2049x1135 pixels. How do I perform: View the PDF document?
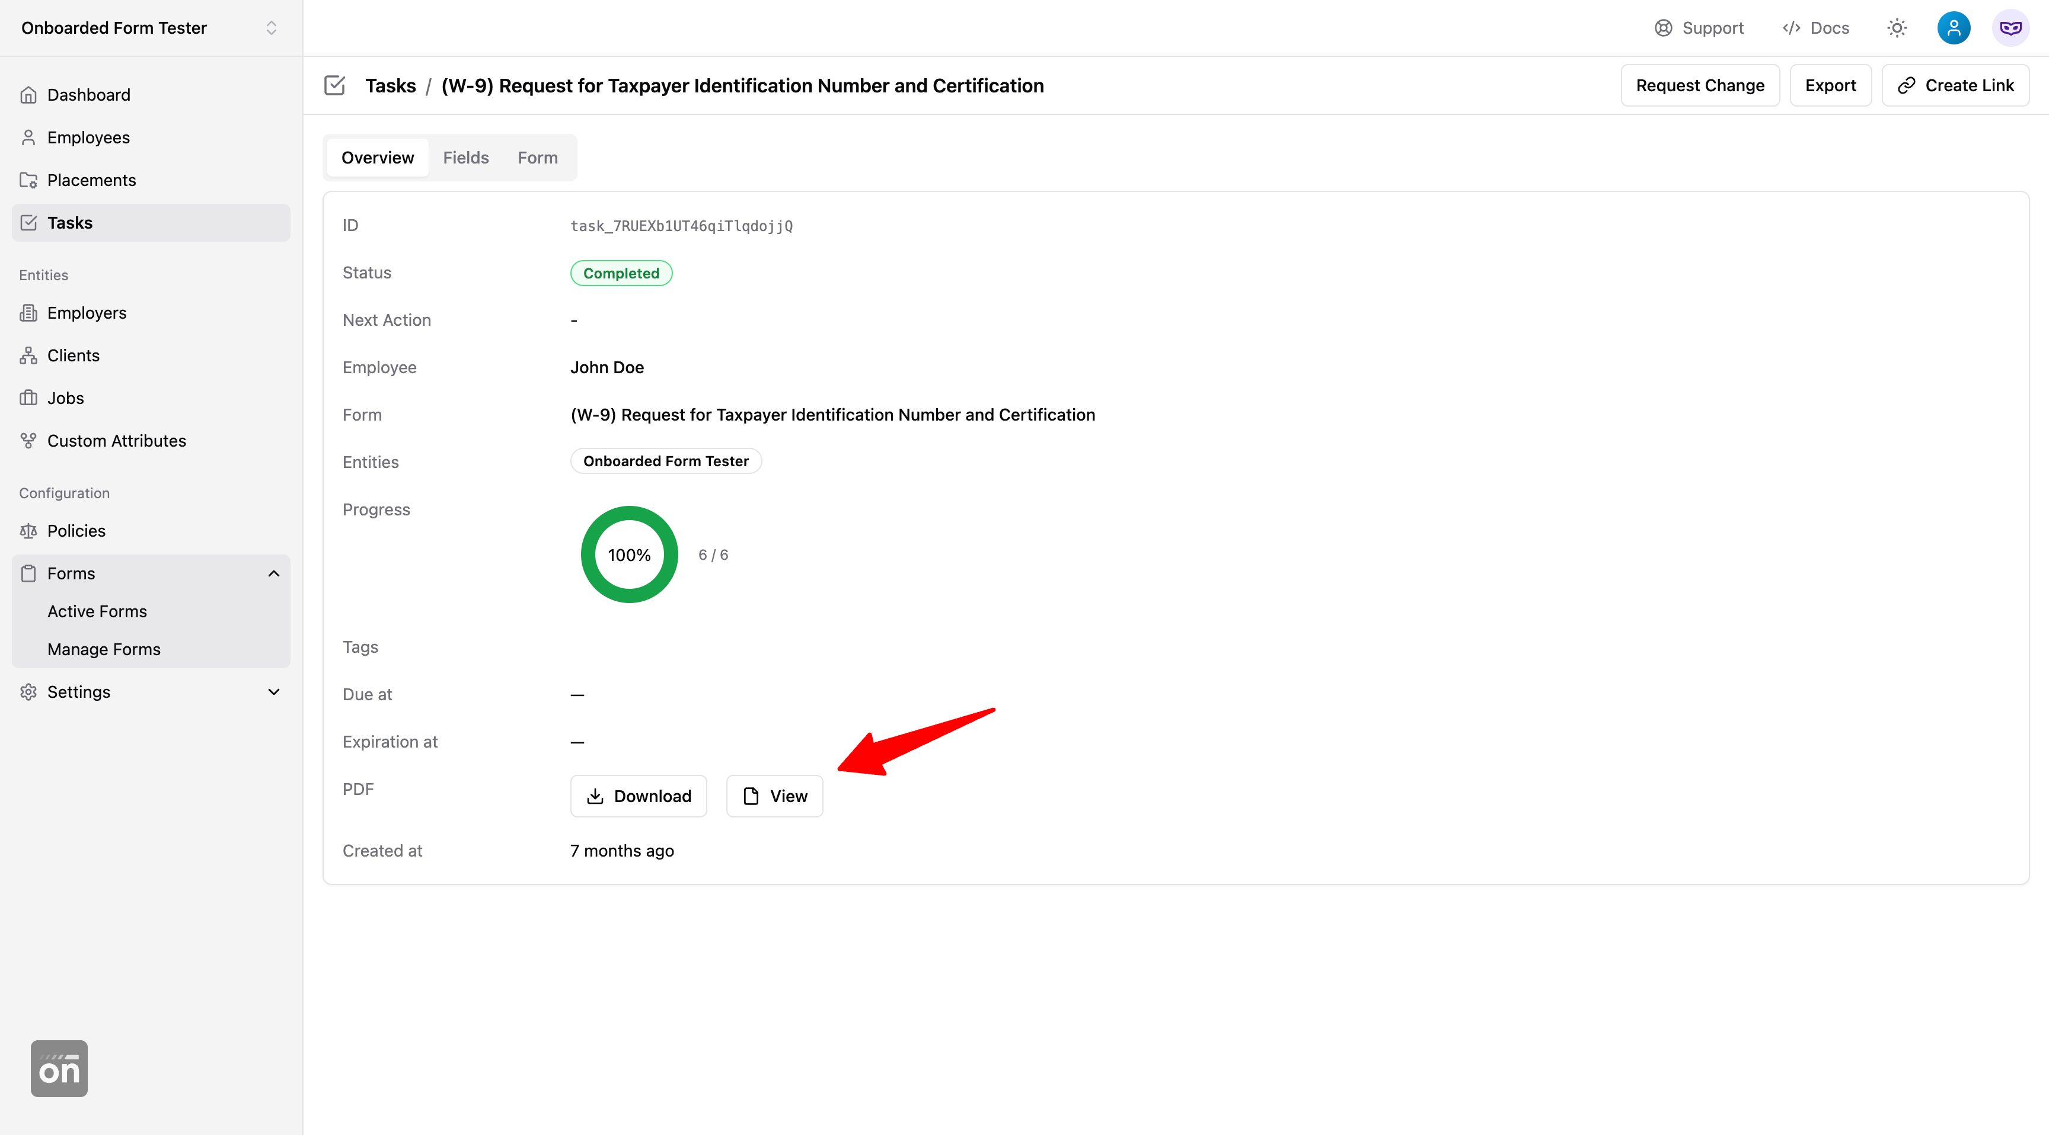pyautogui.click(x=774, y=796)
